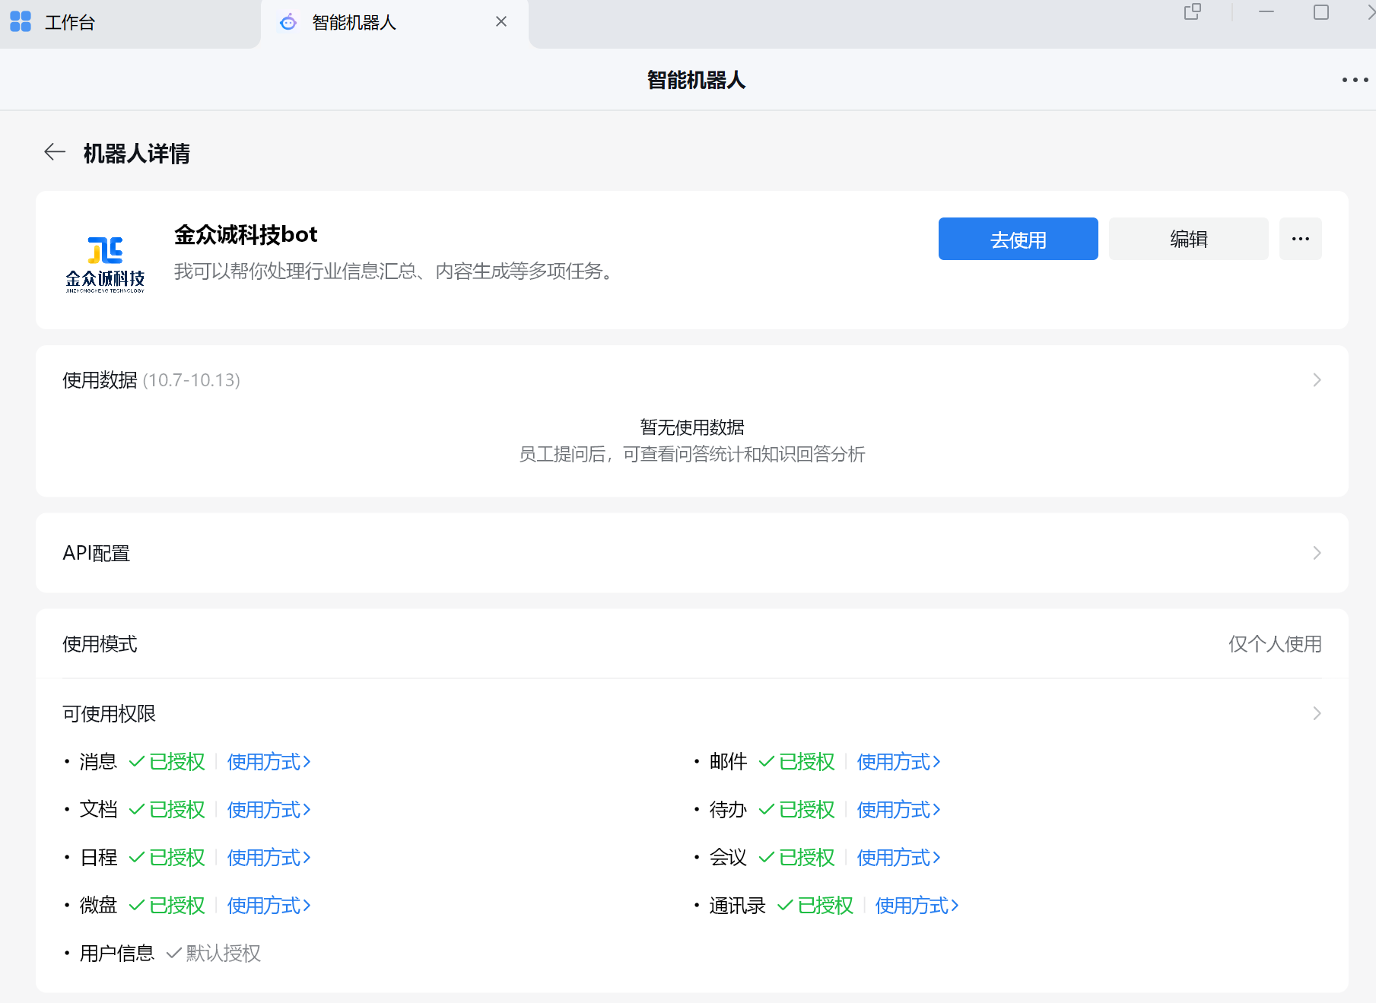The height and width of the screenshot is (1003, 1376).
Task: Click the 暂无使用数据 message
Action: coord(692,427)
